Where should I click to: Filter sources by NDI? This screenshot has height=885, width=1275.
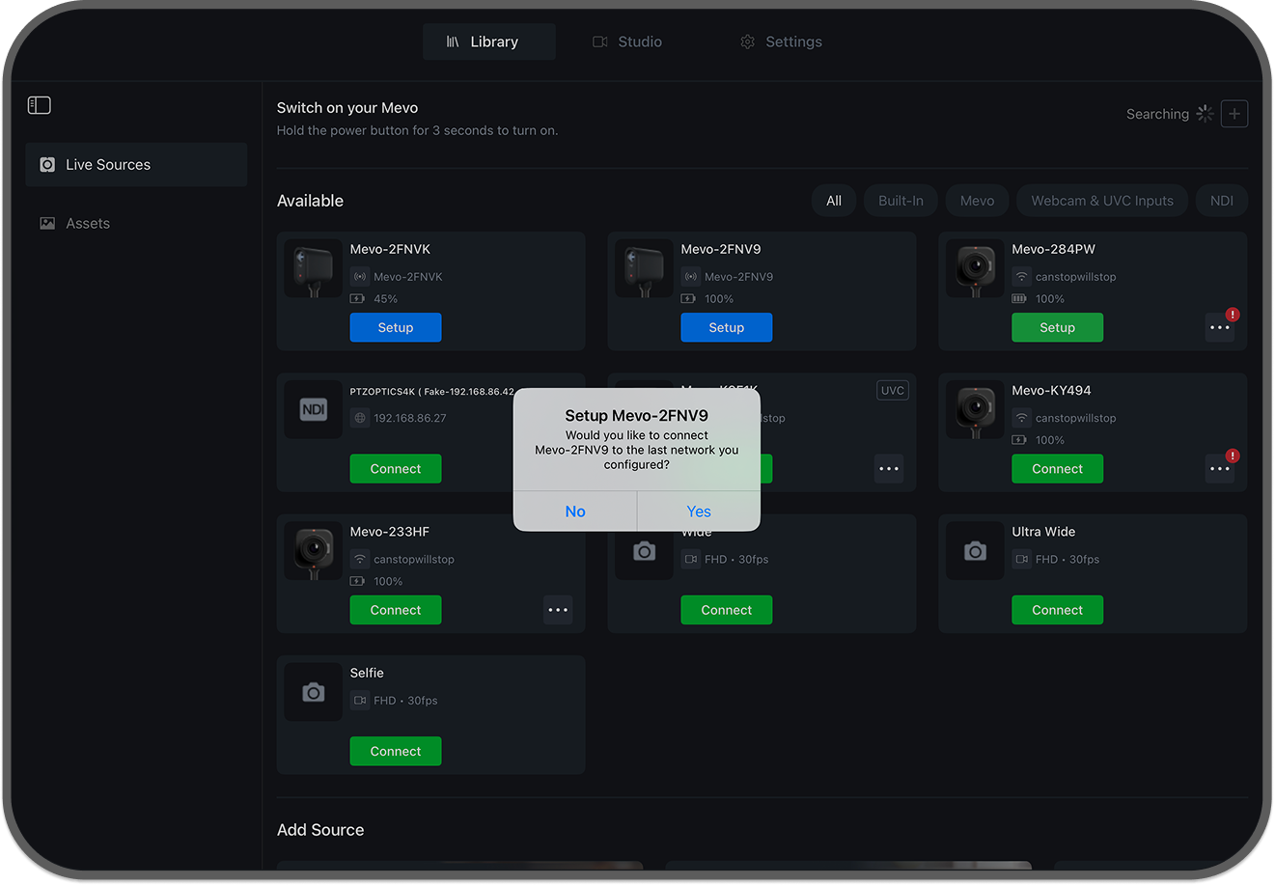tap(1222, 201)
